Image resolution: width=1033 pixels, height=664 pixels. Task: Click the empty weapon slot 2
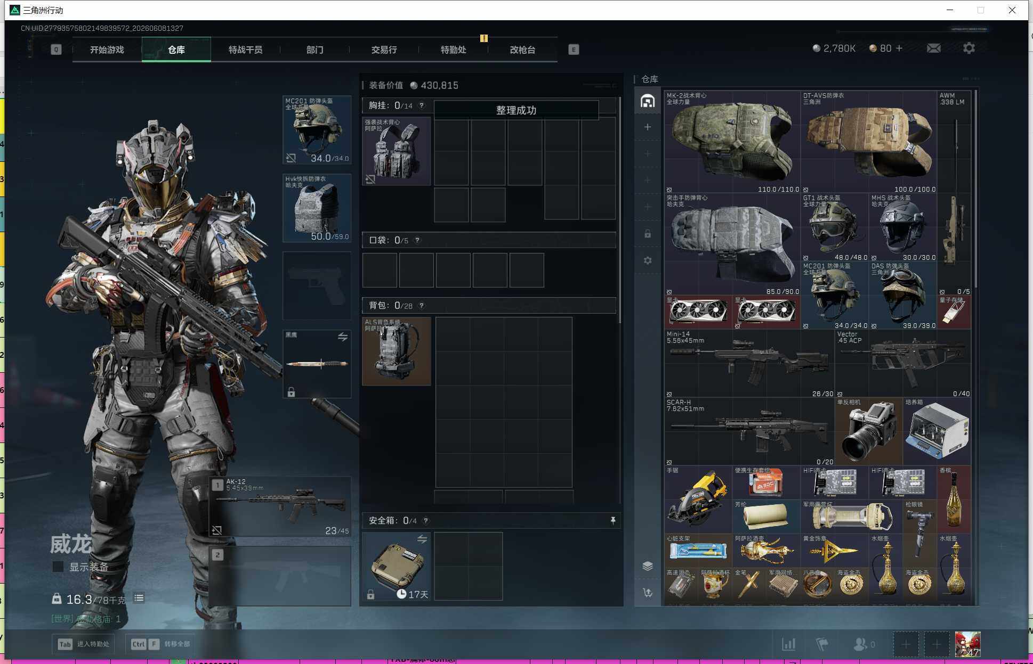point(280,576)
